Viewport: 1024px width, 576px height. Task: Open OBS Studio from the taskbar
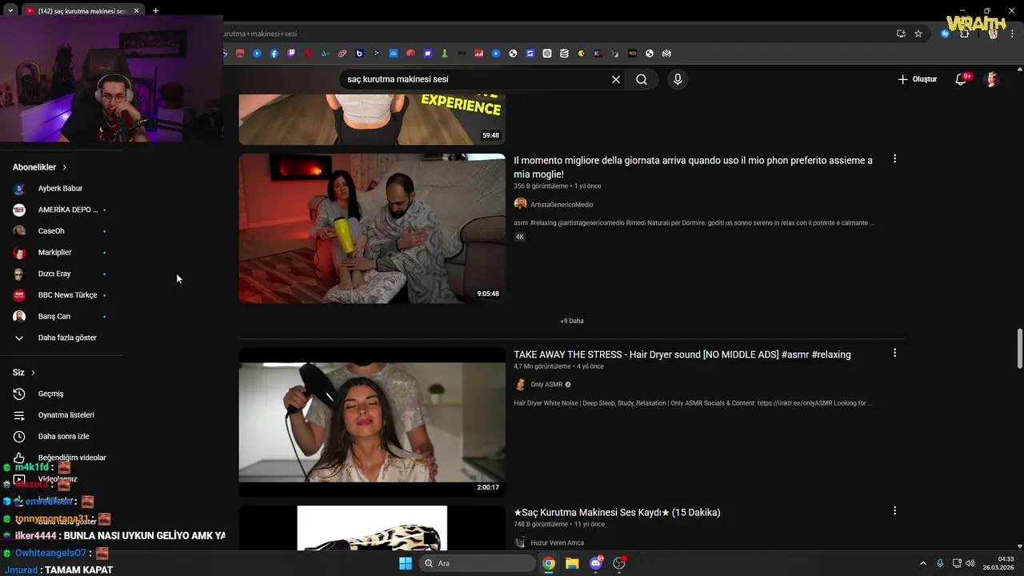tap(619, 563)
